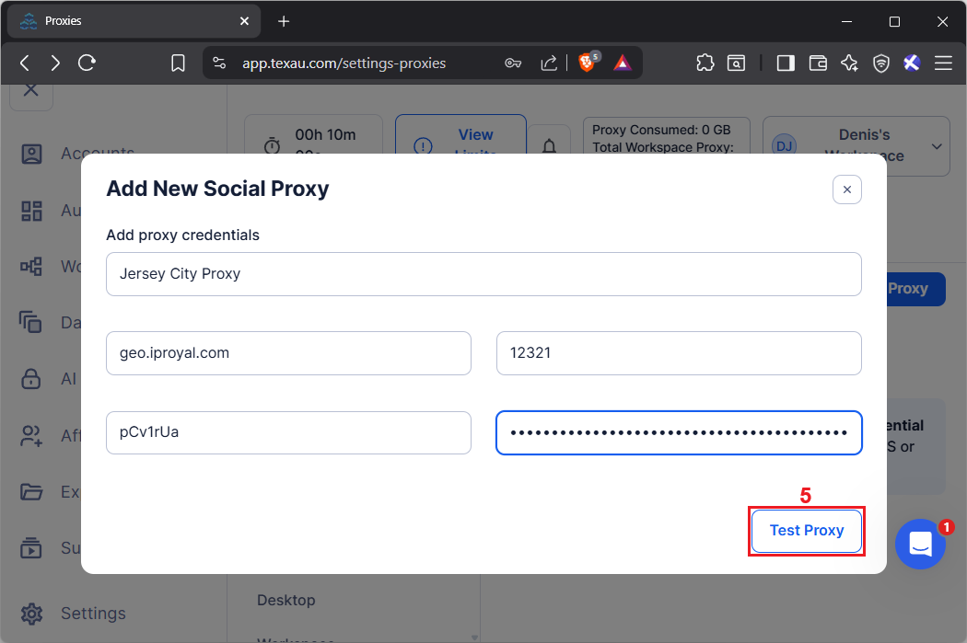Reload the page with the refresh icon
This screenshot has width=967, height=643.
tap(87, 63)
